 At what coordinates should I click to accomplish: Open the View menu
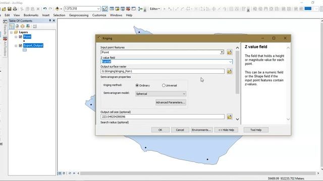17,15
